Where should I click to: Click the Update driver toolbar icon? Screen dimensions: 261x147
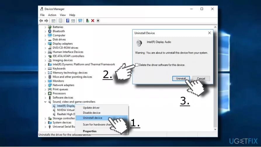pyautogui.click(x=87, y=21)
